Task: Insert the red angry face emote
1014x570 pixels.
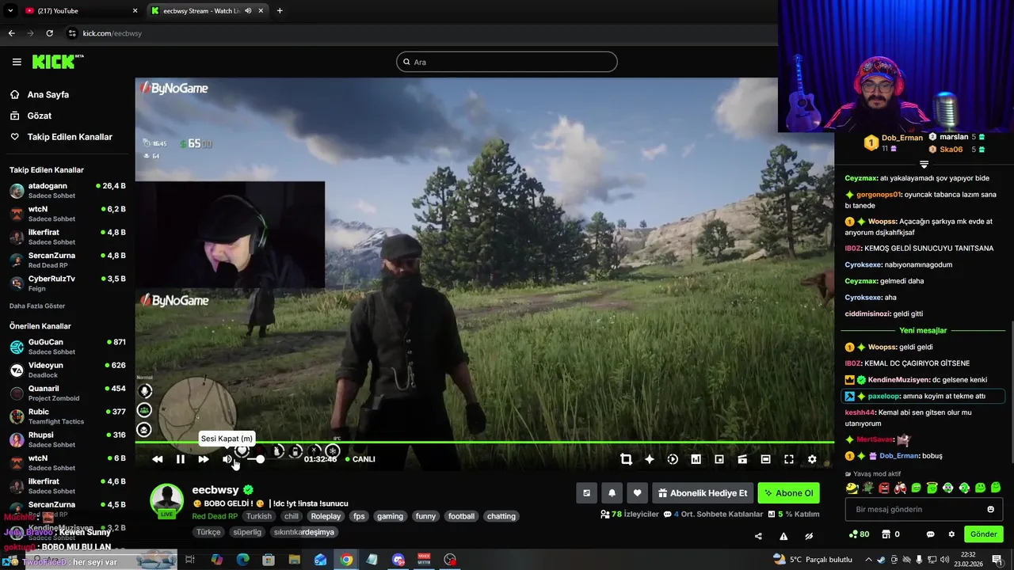Action: coord(884,488)
